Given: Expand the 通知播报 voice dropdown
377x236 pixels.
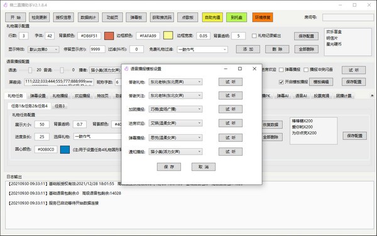Looking at the screenshot, I should [175, 151].
